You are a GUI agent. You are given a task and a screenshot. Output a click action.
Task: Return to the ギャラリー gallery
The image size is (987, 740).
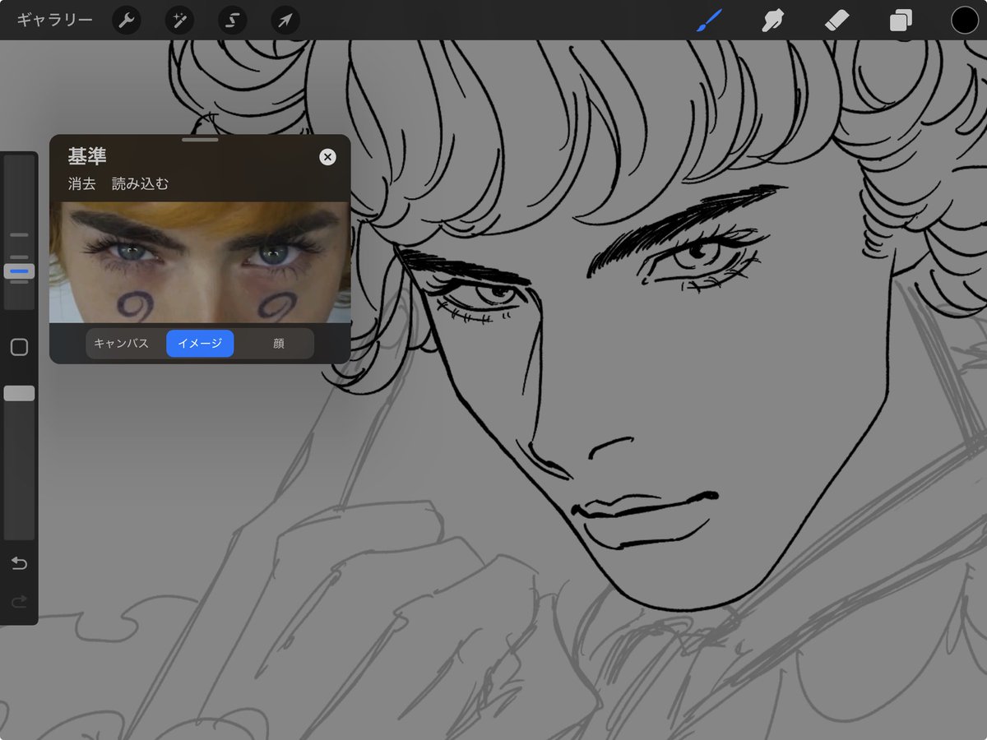click(54, 20)
